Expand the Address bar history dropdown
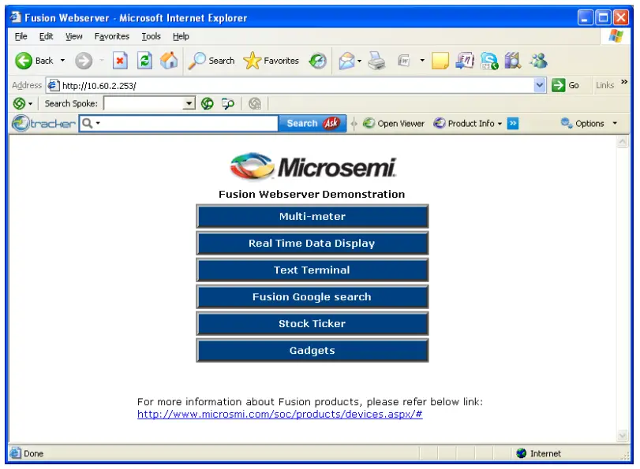This screenshot has height=469, width=640. click(539, 84)
